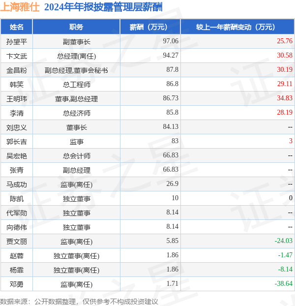Image resolution: width=295 pixels, height=306 pixels.
Task: Click the salary value 94.27
Action: point(171,55)
